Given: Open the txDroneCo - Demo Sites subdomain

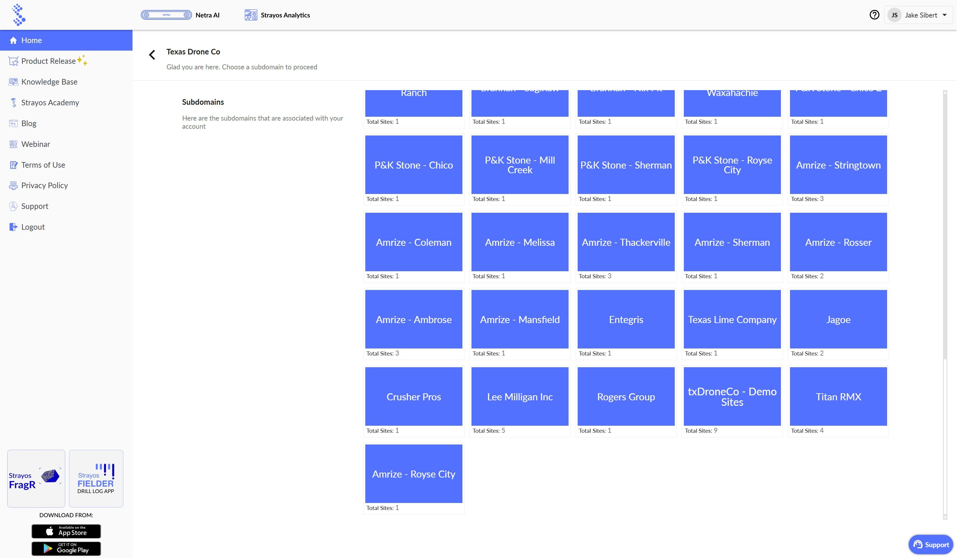Looking at the screenshot, I should 732,396.
